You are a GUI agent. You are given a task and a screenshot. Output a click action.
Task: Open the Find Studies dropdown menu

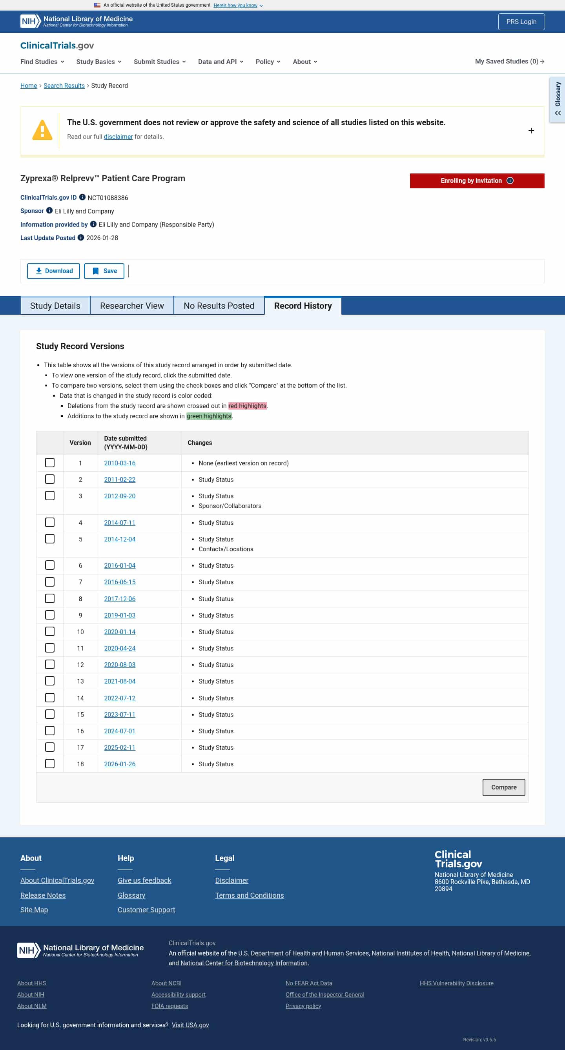pos(42,62)
